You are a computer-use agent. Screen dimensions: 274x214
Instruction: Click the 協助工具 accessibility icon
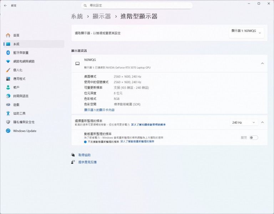click(x=8, y=113)
